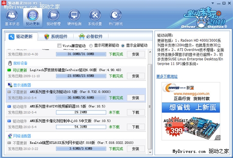Enable the Vista兼容驱动 checkbox
Viewport: 233px width, 158px height.
(x=59, y=46)
